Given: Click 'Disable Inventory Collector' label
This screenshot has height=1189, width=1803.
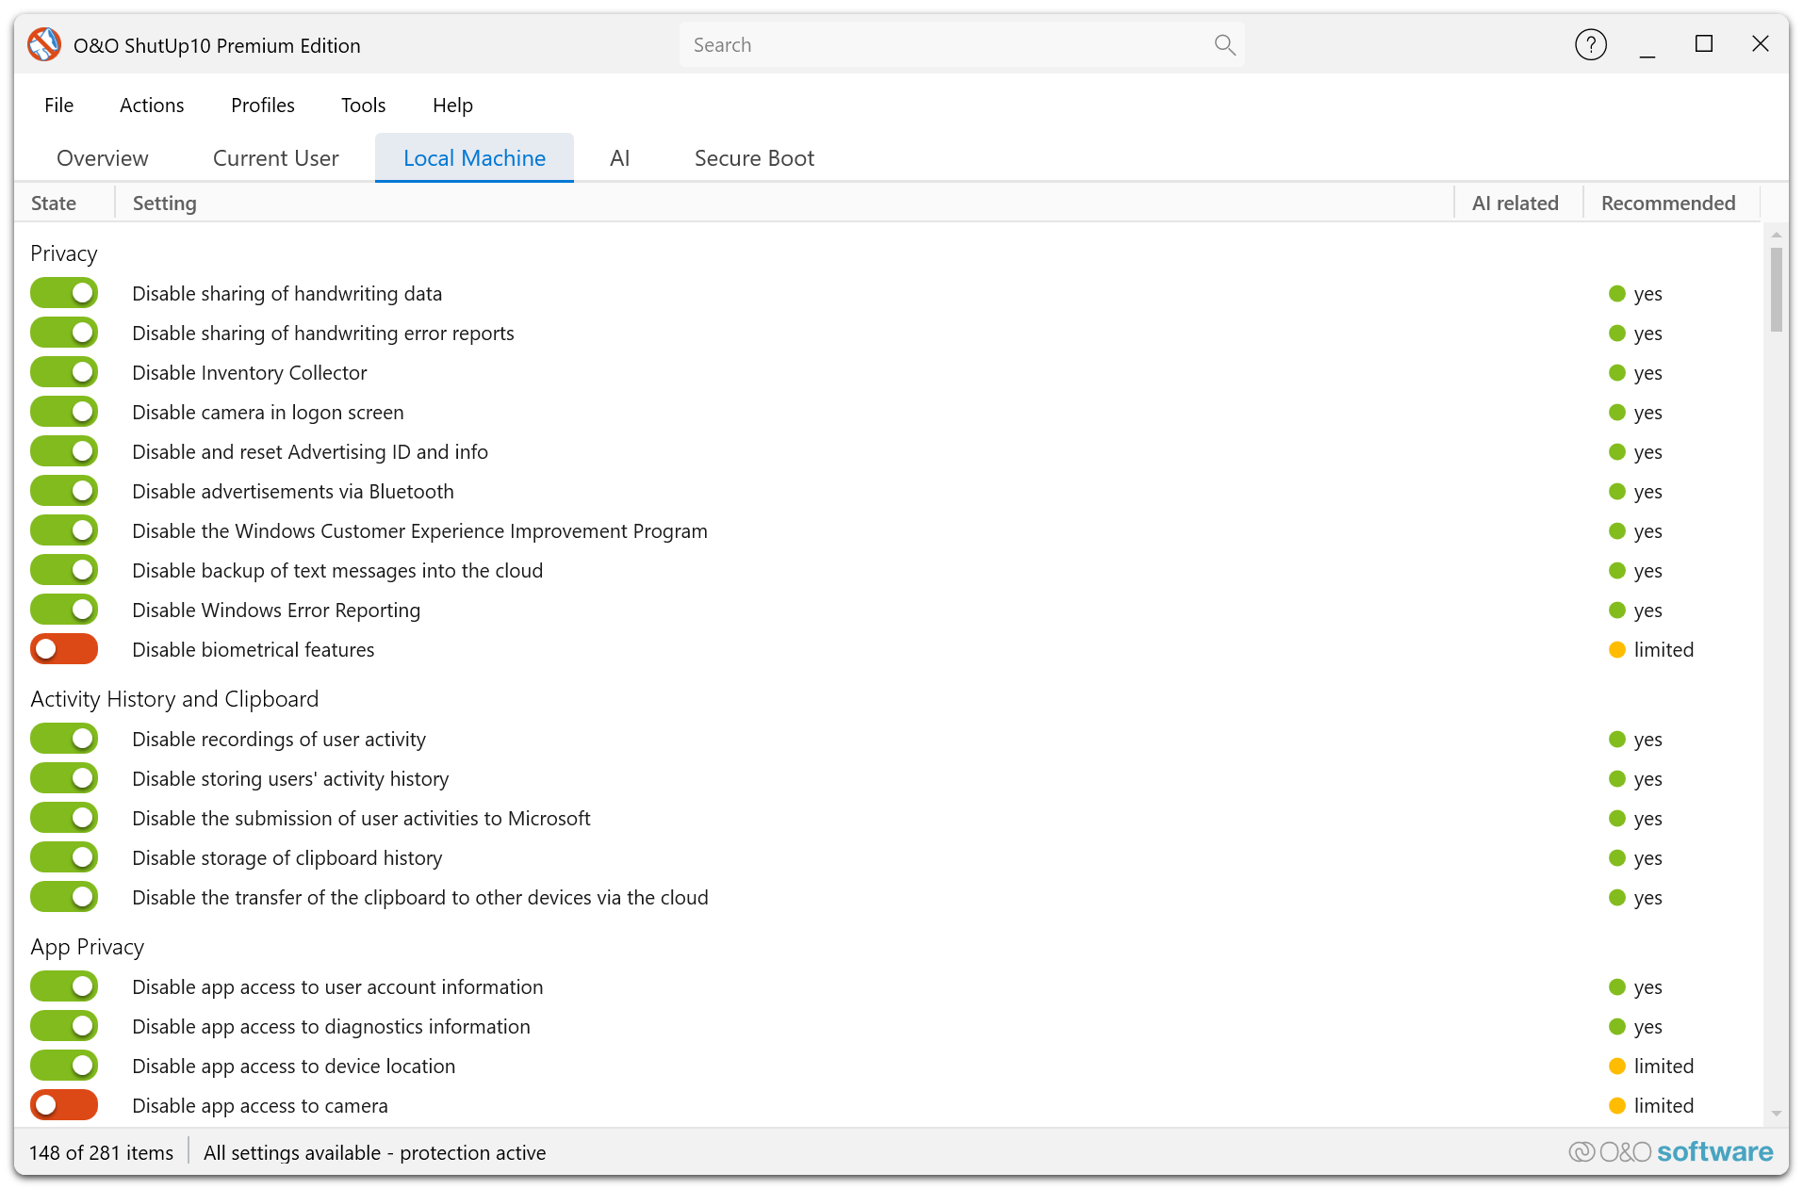Looking at the screenshot, I should (x=249, y=372).
